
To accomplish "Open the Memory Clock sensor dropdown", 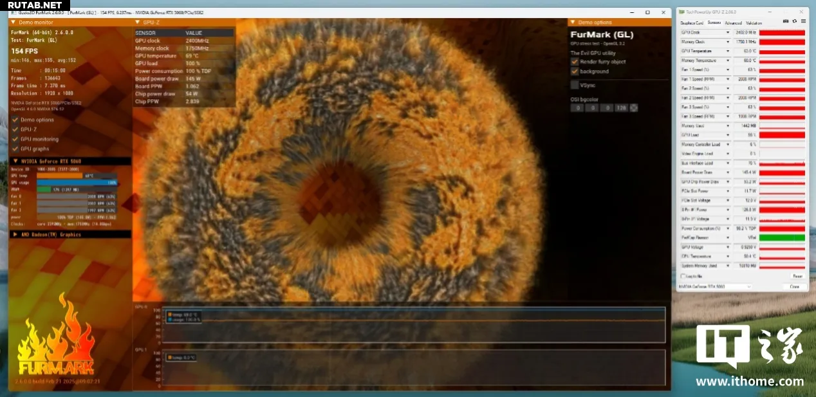I will pyautogui.click(x=728, y=42).
